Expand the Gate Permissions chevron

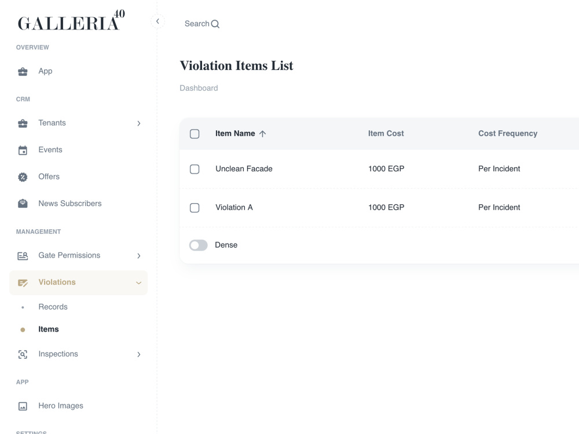click(139, 256)
